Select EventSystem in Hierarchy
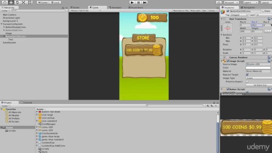This screenshot has height=153, width=272. tap(9, 42)
